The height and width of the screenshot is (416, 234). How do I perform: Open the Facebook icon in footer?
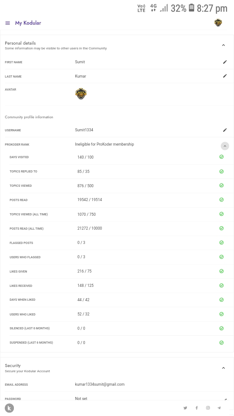pos(197,408)
